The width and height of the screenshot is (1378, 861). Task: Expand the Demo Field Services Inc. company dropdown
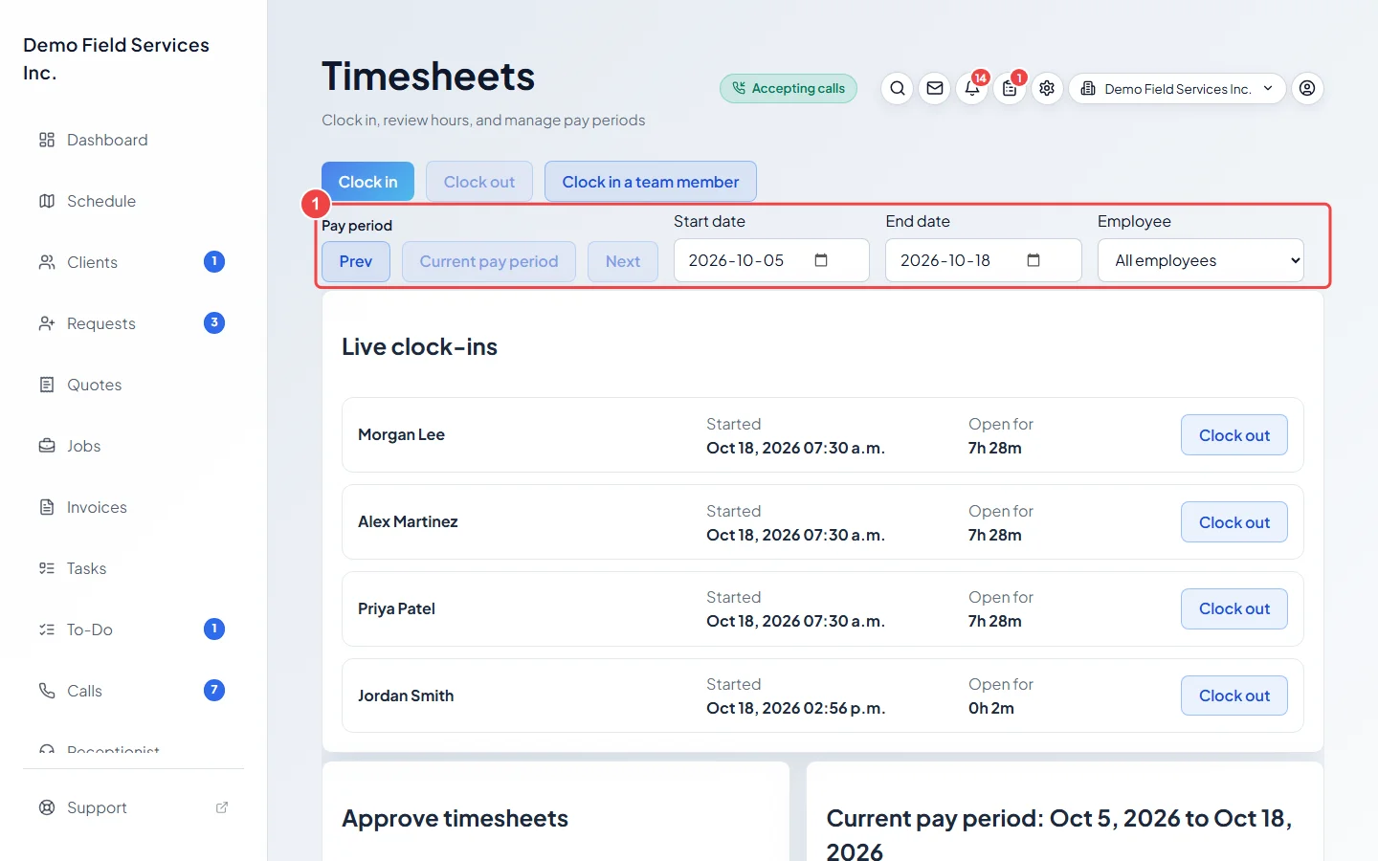1177,88
